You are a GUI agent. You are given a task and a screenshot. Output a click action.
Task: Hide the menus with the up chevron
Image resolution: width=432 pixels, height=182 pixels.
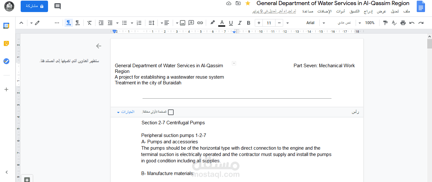21,23
